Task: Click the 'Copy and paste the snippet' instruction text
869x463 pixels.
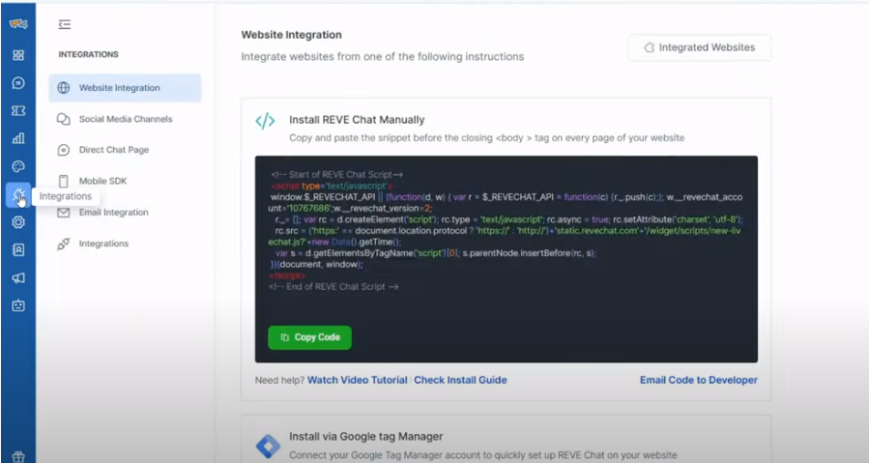Action: 486,137
